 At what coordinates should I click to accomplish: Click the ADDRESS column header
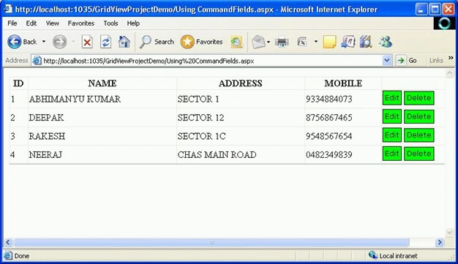[241, 83]
